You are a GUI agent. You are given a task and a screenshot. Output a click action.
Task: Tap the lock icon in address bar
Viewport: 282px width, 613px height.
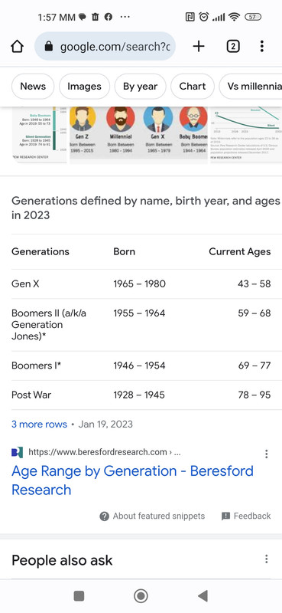(48, 47)
